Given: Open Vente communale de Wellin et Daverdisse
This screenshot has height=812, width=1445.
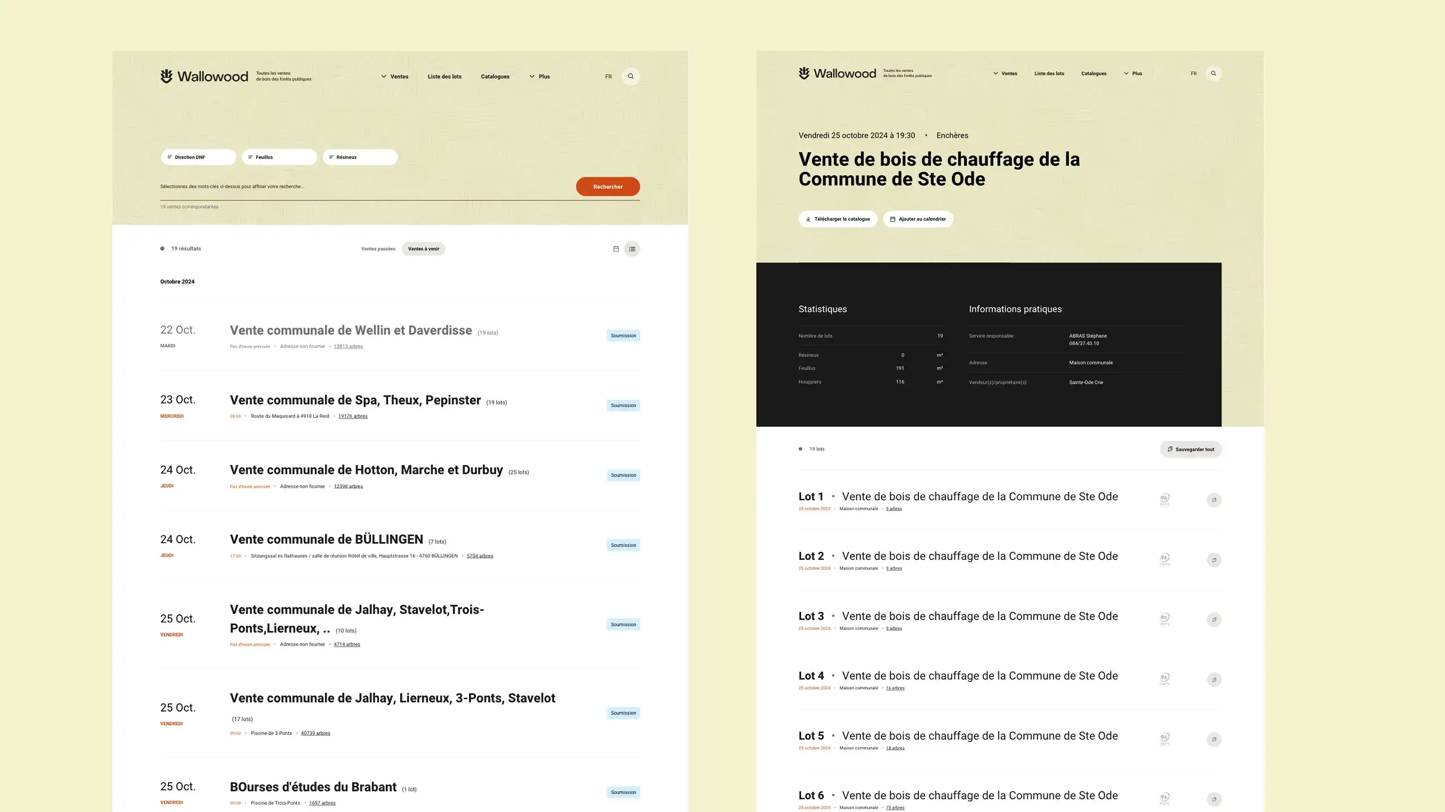Looking at the screenshot, I should coord(351,330).
